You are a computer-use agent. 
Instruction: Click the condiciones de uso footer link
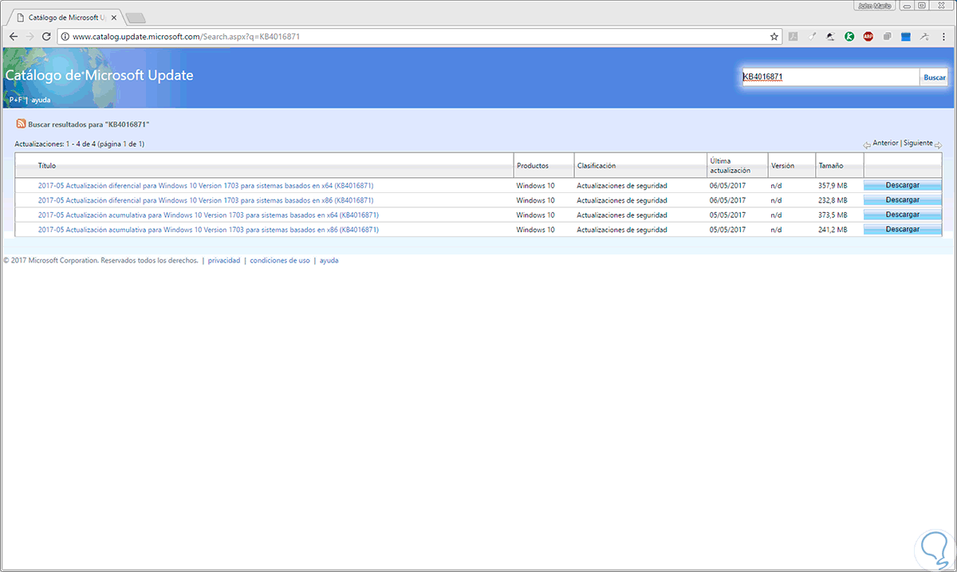pos(280,260)
